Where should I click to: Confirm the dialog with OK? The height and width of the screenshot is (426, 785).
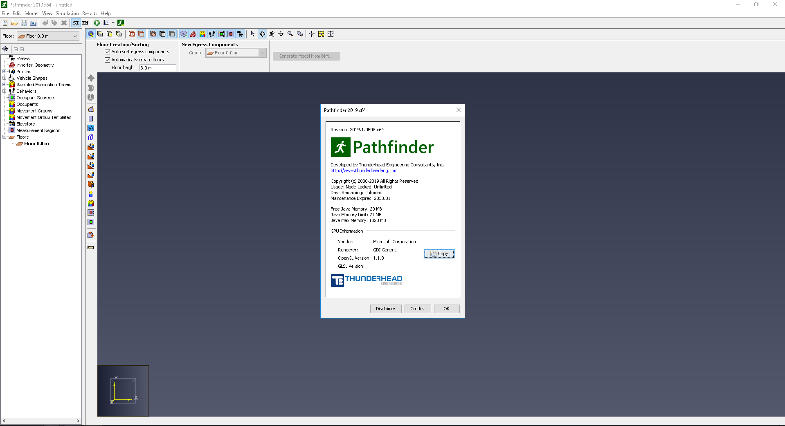point(447,309)
